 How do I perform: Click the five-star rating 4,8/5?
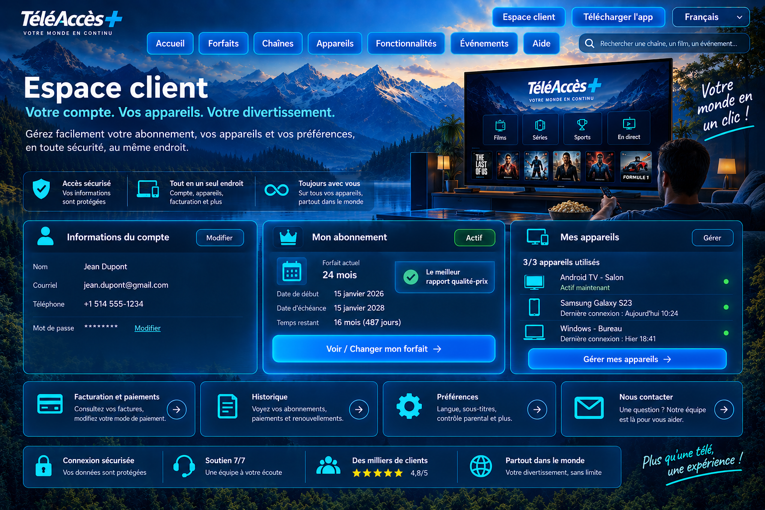(x=390, y=473)
